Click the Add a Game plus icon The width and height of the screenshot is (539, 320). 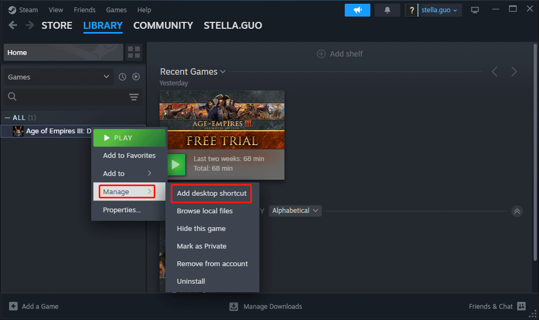point(13,306)
